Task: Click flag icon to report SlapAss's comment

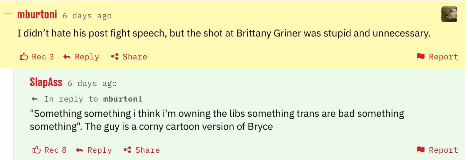Action: point(421,150)
